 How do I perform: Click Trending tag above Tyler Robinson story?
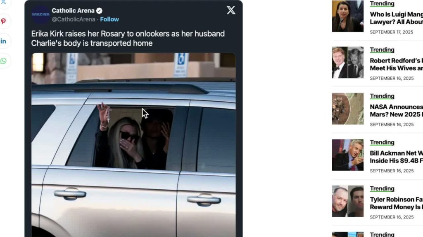click(x=382, y=188)
